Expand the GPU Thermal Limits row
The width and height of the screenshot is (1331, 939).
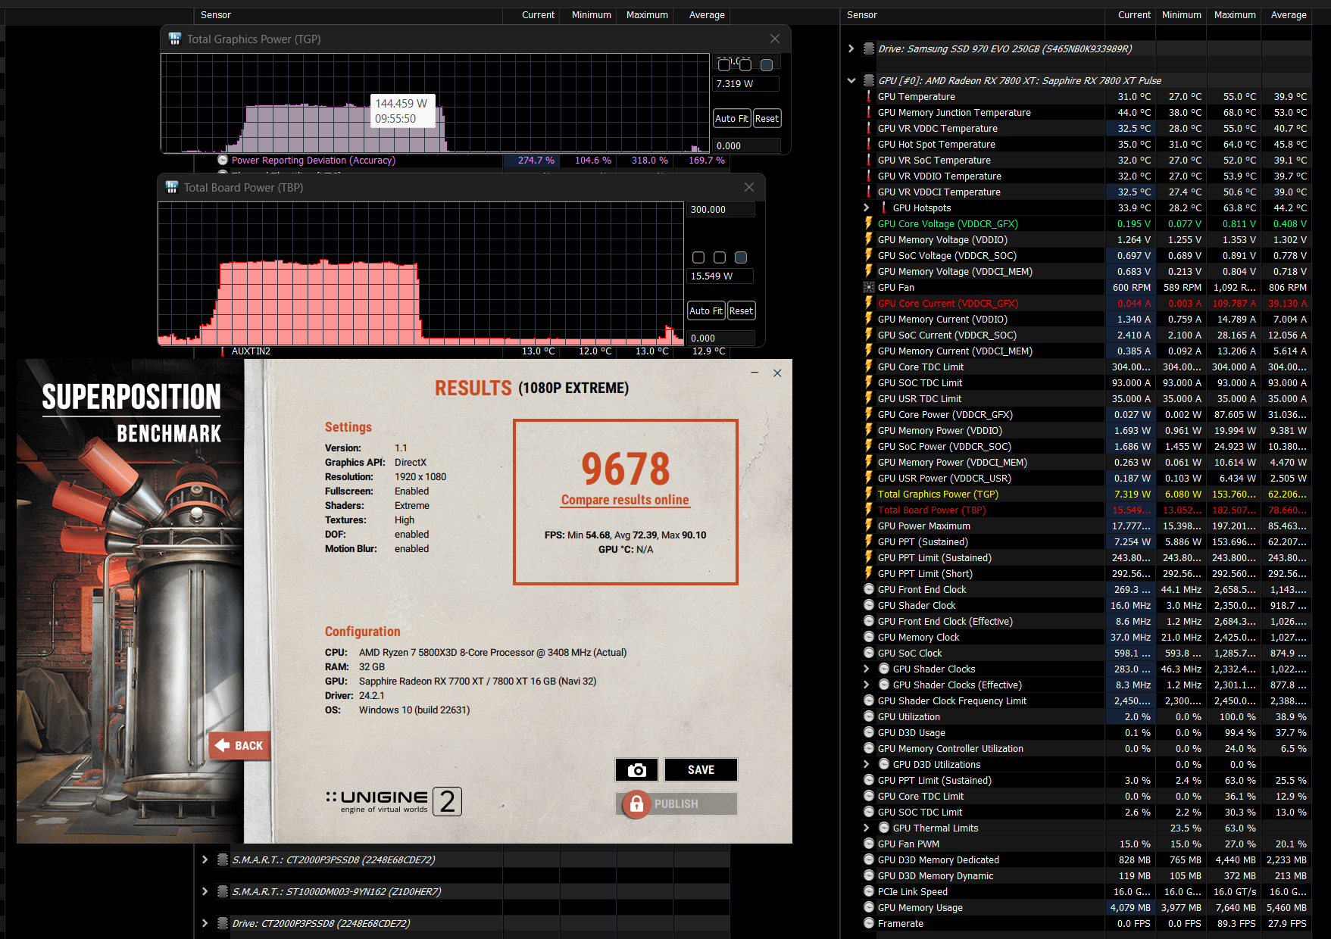(x=867, y=828)
